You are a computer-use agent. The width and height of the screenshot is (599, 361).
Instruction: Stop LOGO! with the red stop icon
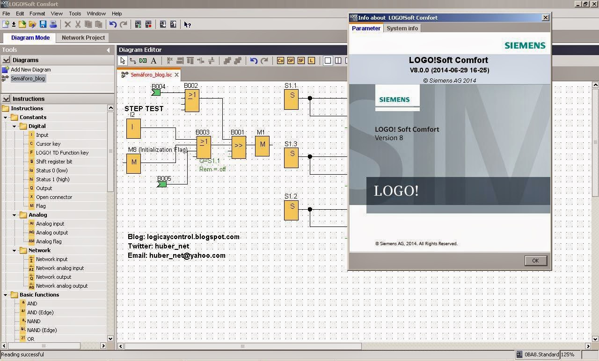(x=148, y=24)
